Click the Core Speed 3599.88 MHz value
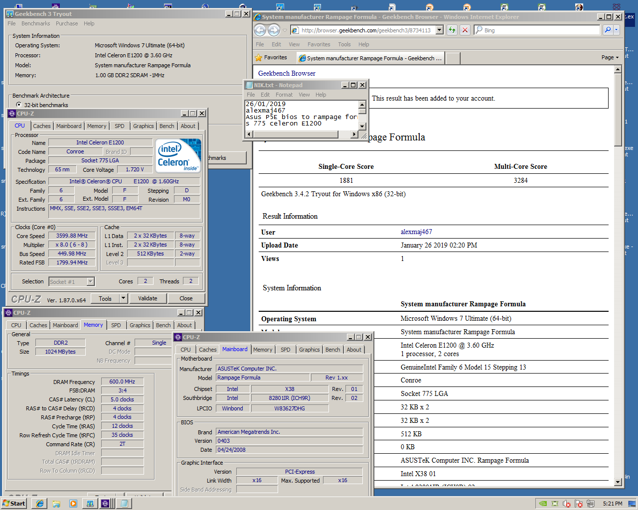638x510 pixels. [x=72, y=236]
